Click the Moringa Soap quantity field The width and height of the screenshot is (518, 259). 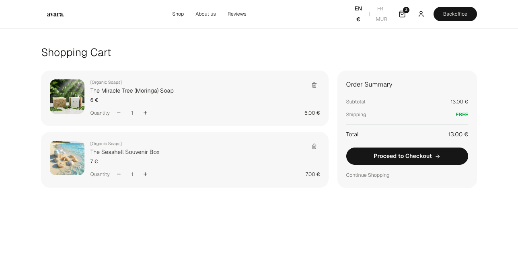132,113
